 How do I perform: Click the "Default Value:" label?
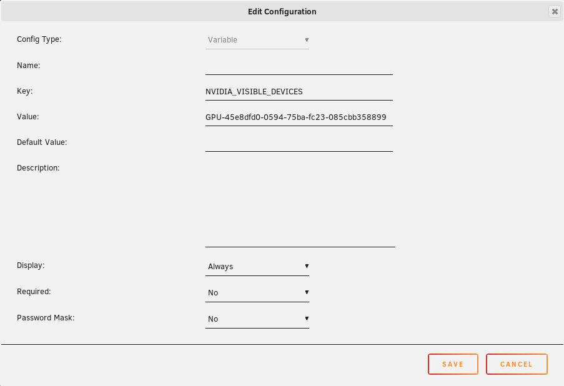[42, 142]
